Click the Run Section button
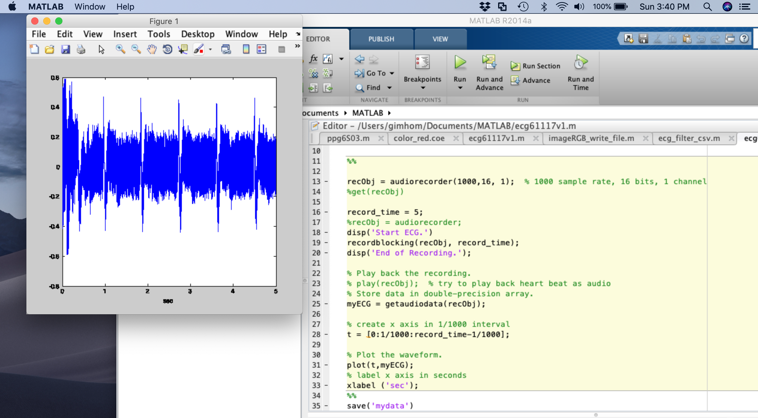This screenshot has width=758, height=418. tap(536, 66)
